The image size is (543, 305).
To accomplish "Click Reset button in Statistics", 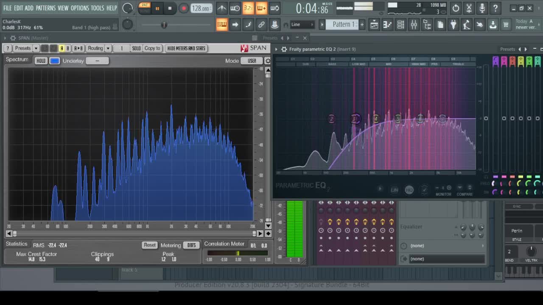I will tap(150, 245).
